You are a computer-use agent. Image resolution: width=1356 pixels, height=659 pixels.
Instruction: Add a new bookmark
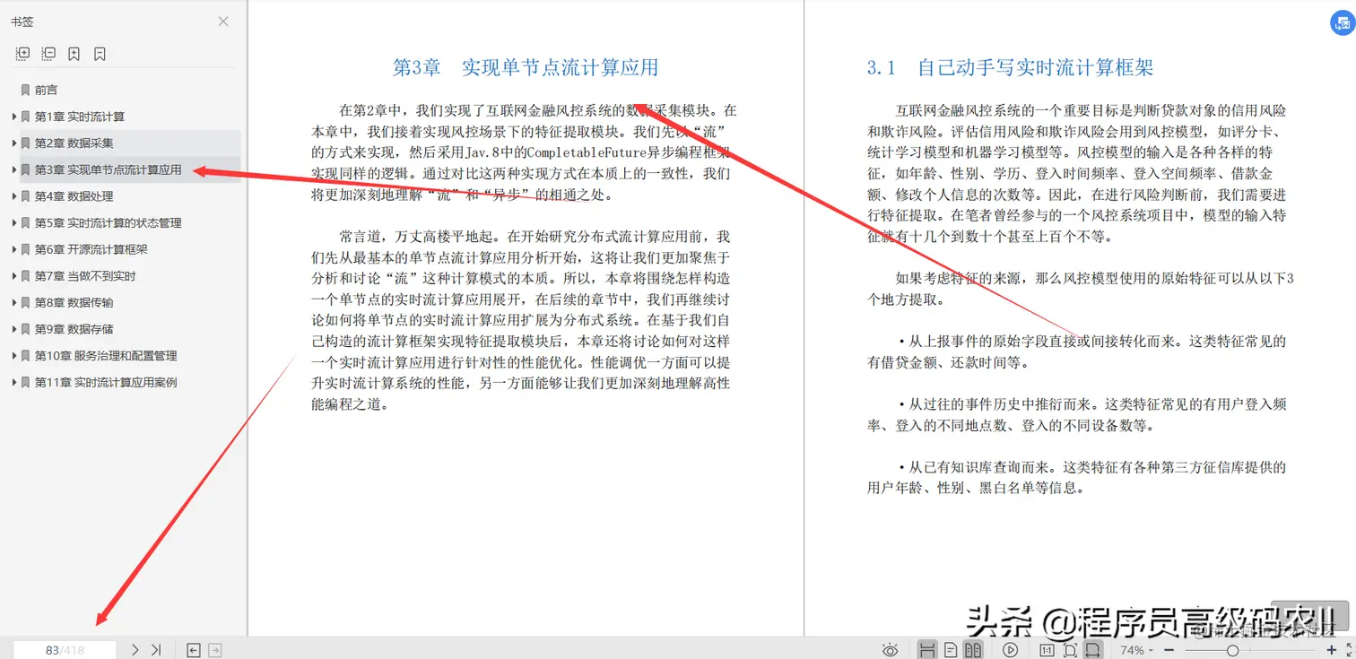point(74,54)
